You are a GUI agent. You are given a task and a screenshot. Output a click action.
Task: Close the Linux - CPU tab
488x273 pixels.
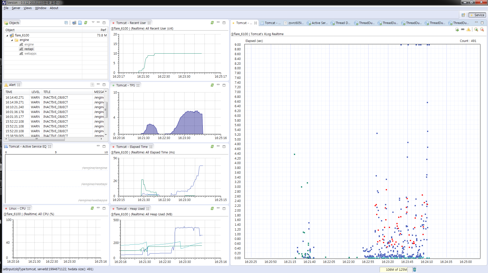29,209
